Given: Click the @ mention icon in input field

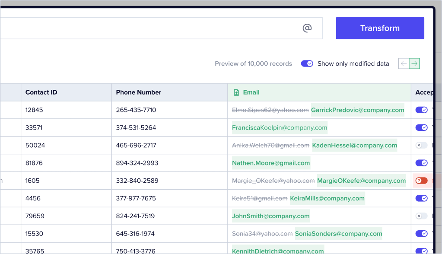Looking at the screenshot, I should (307, 29).
